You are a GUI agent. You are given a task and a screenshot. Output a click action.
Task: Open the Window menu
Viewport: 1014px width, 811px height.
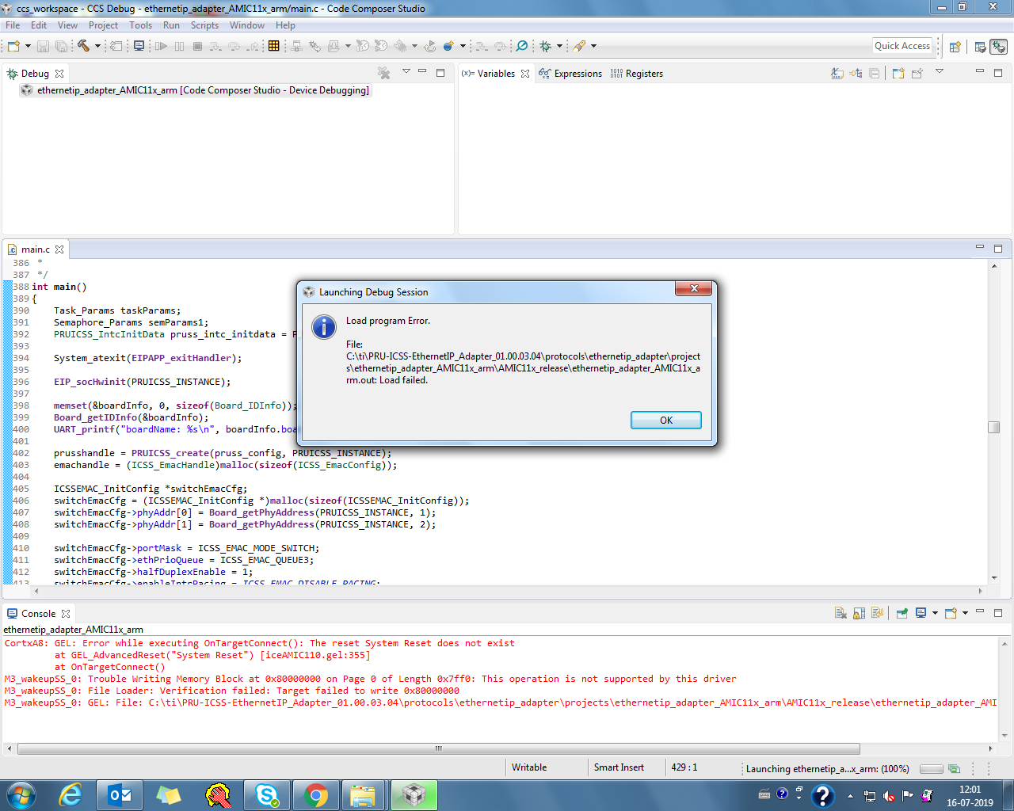coord(247,25)
